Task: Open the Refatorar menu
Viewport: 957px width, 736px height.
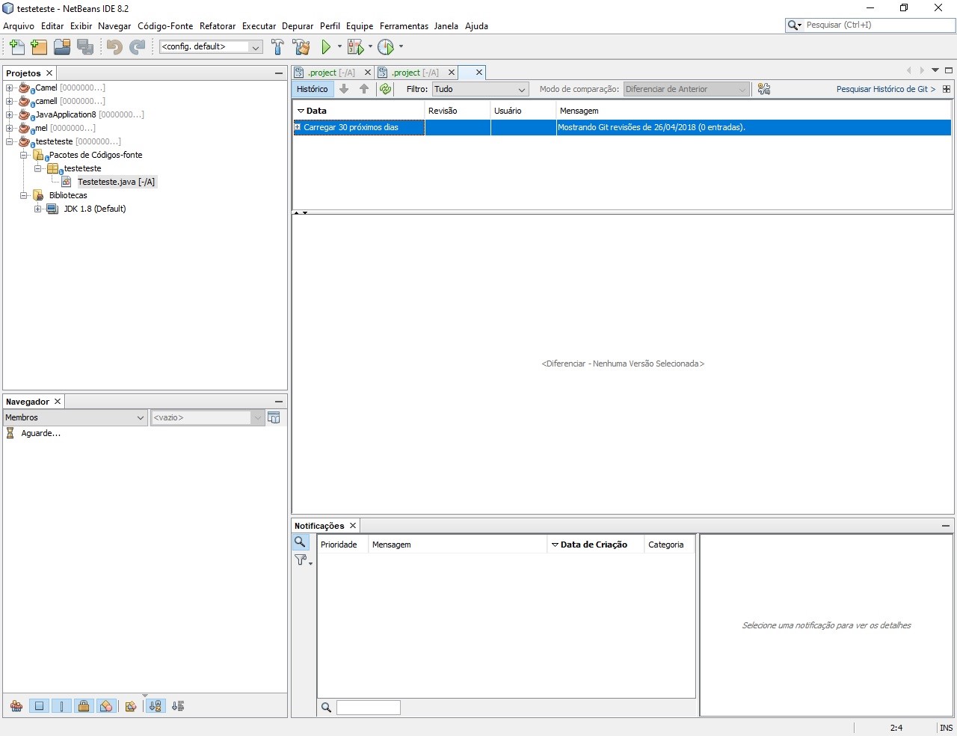Action: [x=218, y=26]
